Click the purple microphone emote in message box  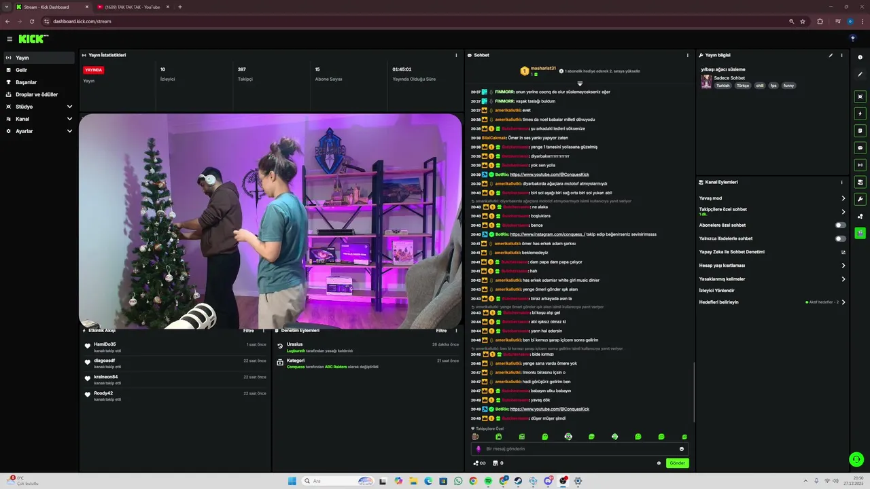(x=478, y=449)
